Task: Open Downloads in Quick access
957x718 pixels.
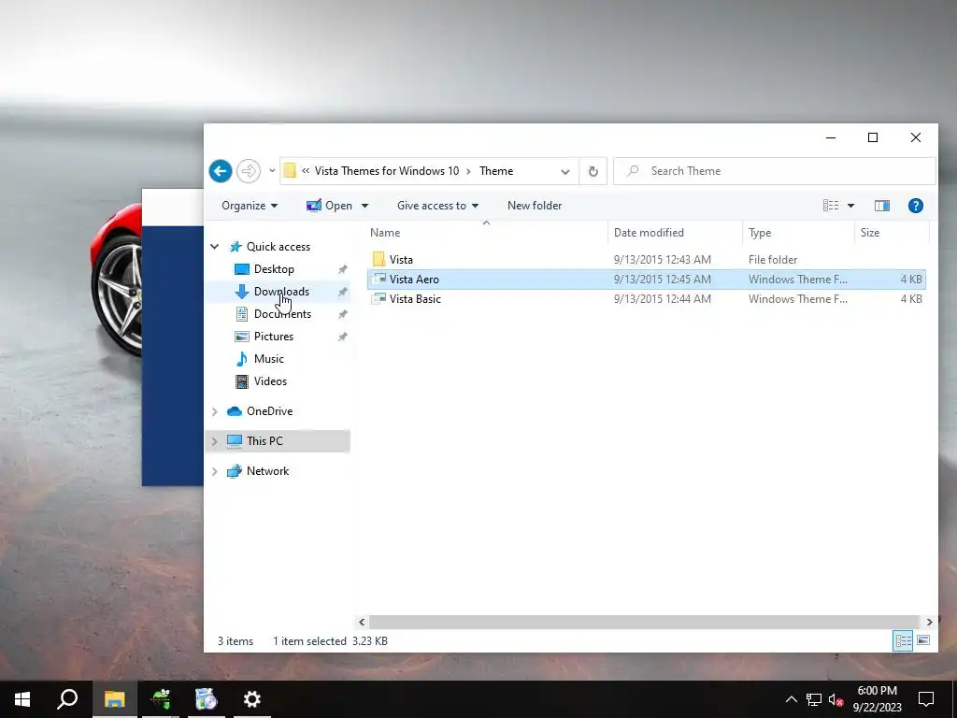Action: pyautogui.click(x=281, y=292)
